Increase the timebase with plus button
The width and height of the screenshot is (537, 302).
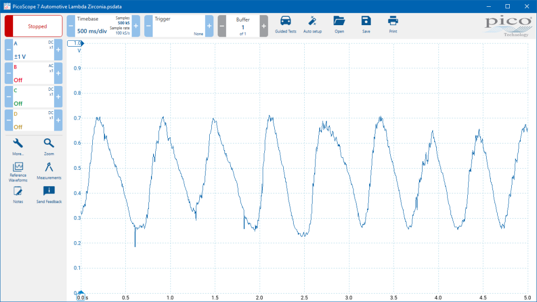tap(136, 26)
